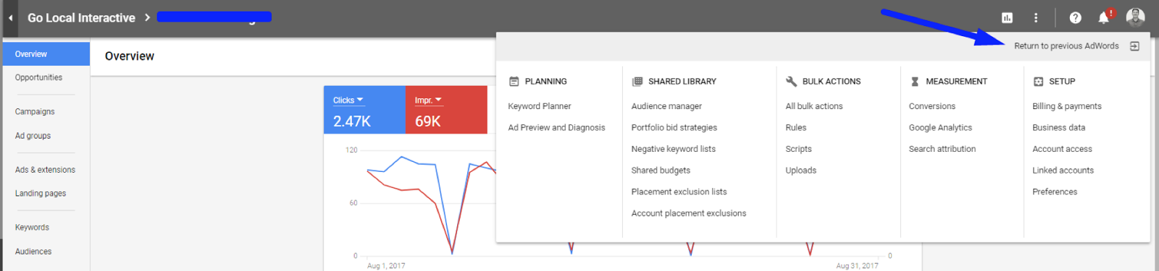Click the back arrow beside Go Local Interactive

point(10,17)
